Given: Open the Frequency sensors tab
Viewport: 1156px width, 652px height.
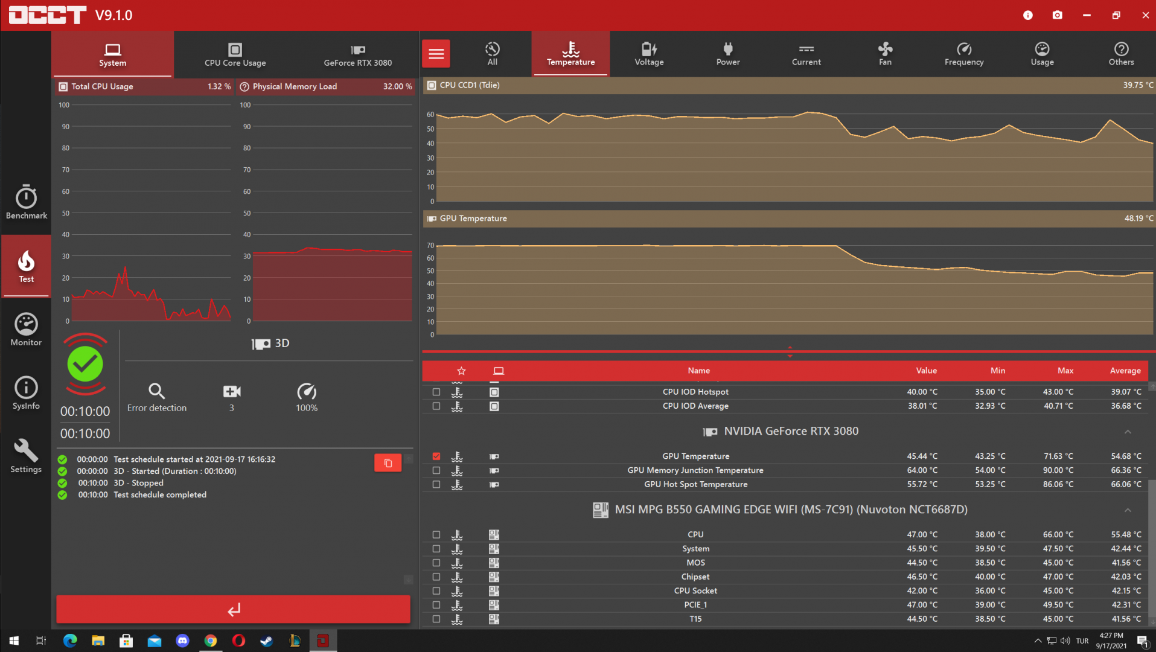Looking at the screenshot, I should click(964, 54).
